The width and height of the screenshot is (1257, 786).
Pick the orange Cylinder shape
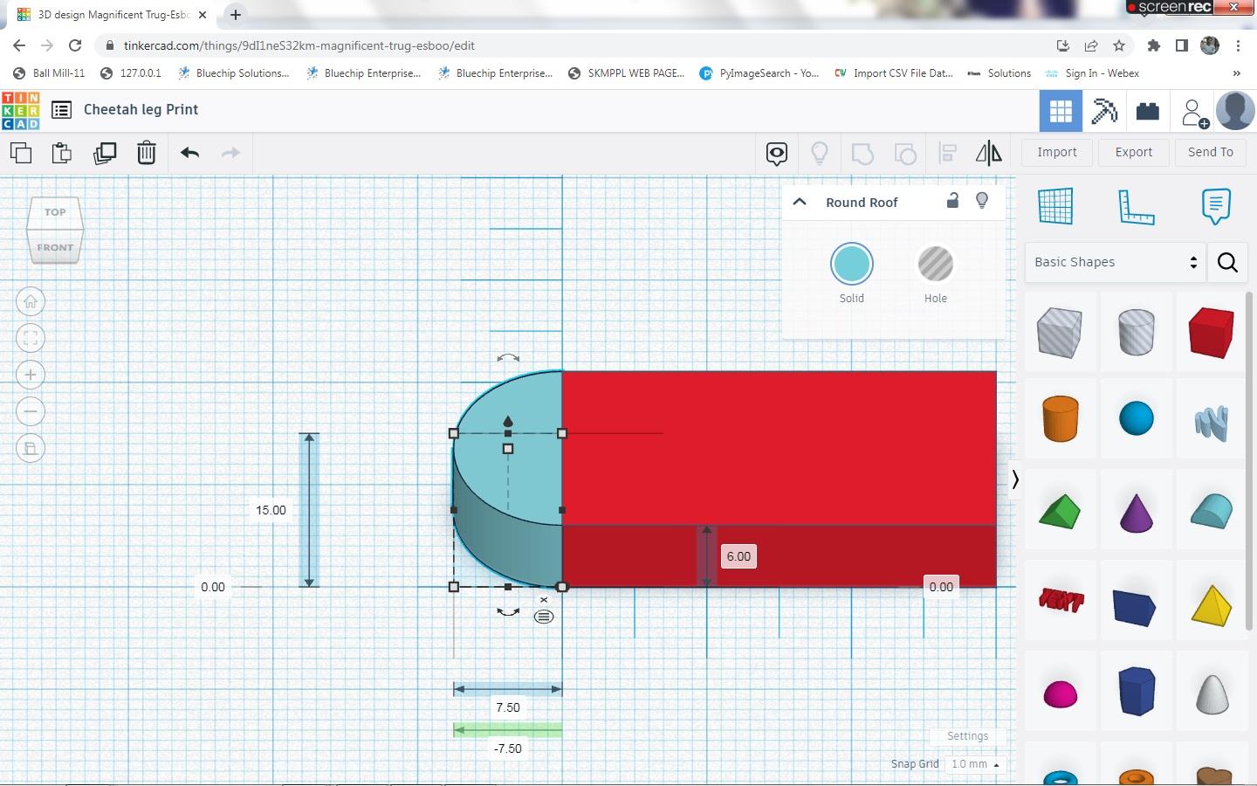pos(1061,418)
